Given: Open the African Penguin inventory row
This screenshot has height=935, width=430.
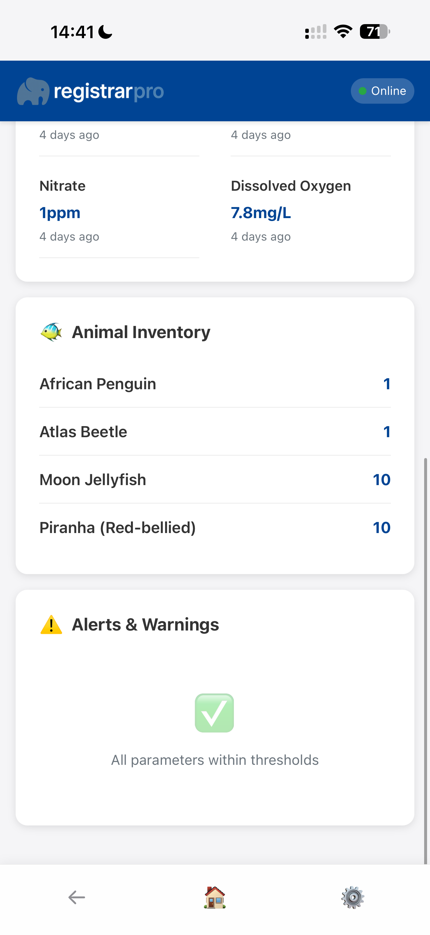Looking at the screenshot, I should [215, 384].
